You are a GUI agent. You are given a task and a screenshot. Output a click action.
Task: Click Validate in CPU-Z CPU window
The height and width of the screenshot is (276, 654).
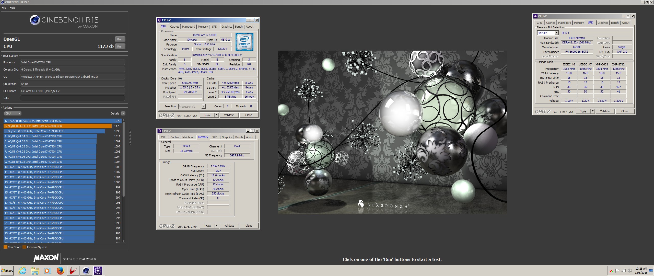coord(229,115)
